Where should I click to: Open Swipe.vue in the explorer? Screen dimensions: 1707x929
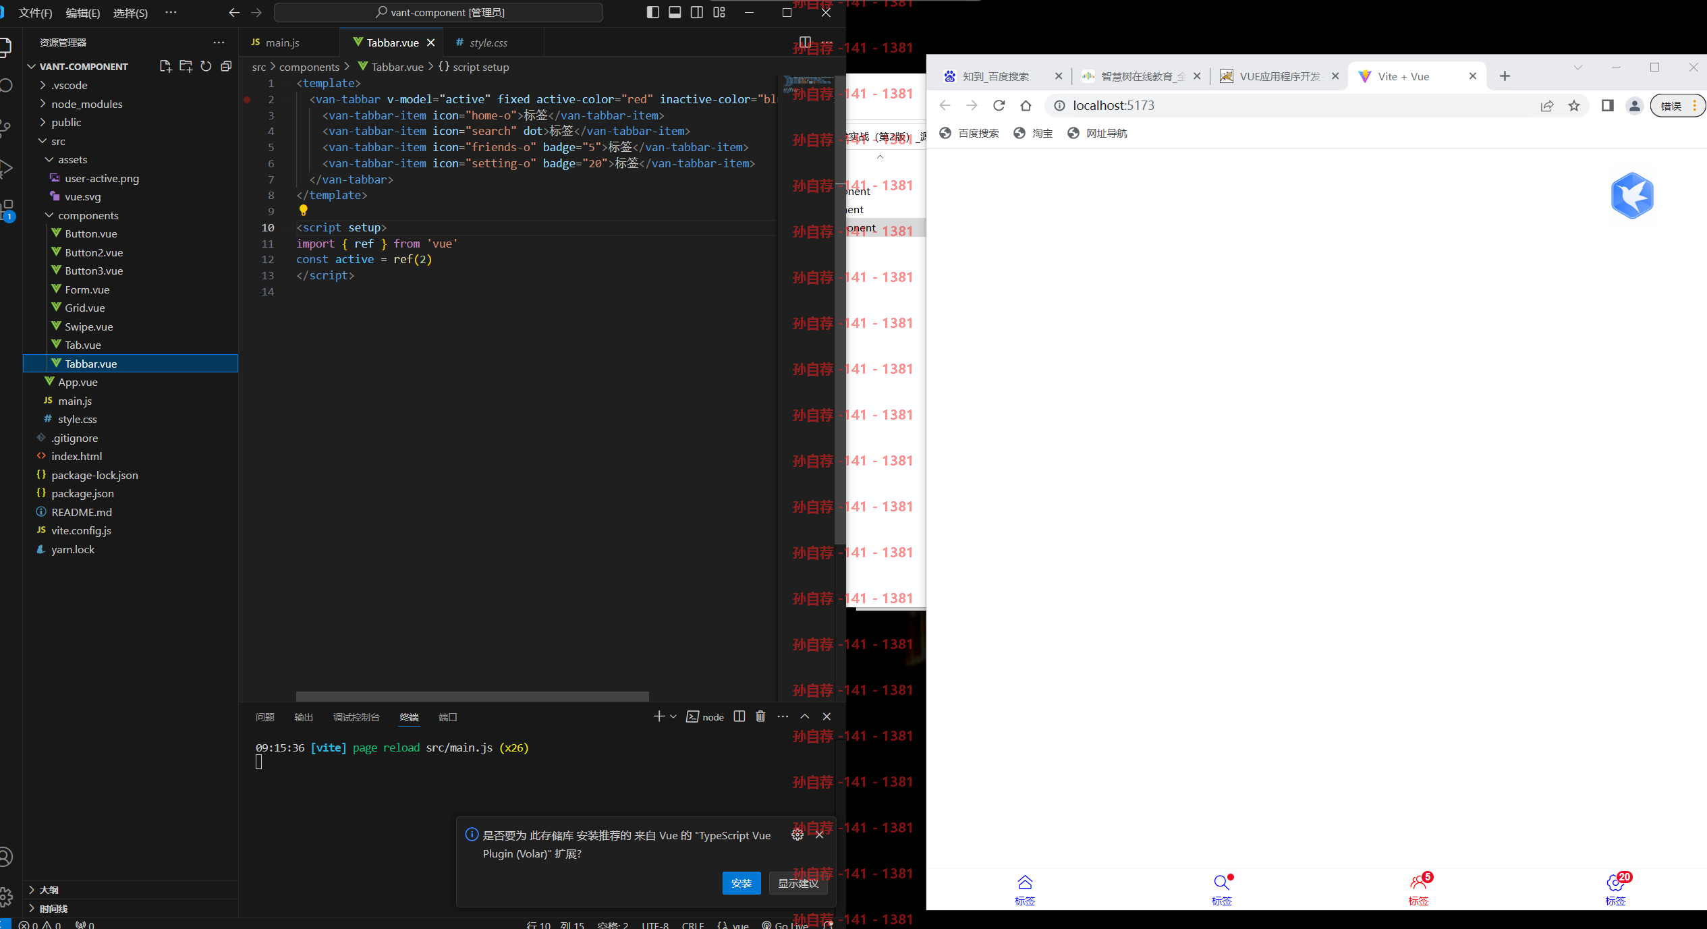(x=130, y=327)
